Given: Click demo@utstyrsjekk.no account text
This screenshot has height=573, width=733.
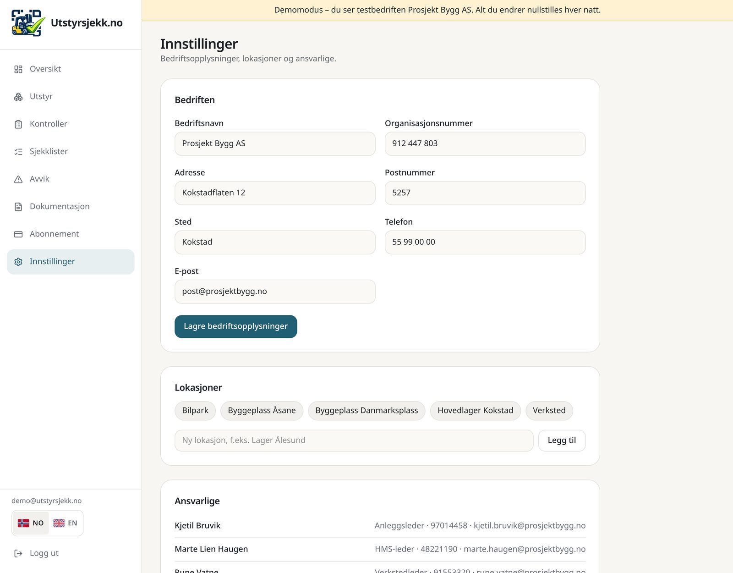Looking at the screenshot, I should click(x=46, y=501).
